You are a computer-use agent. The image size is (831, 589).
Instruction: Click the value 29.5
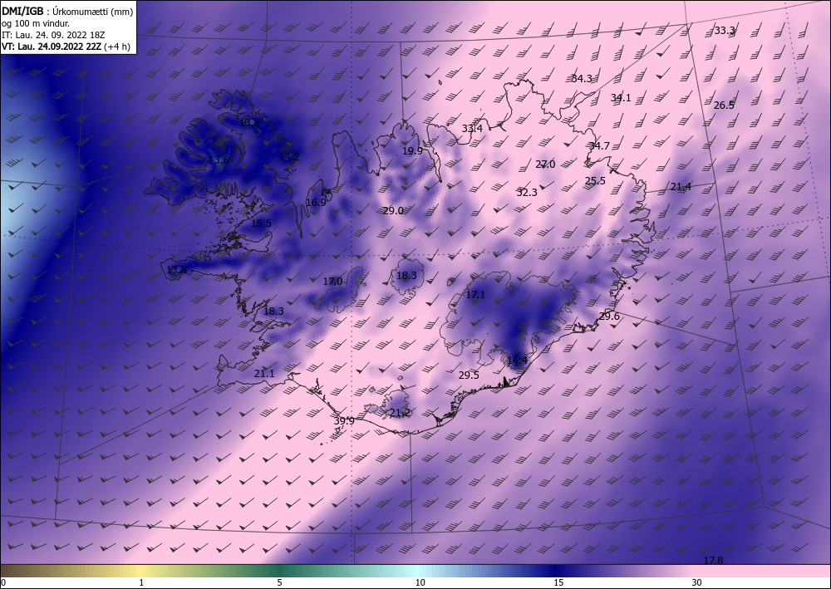tap(469, 375)
